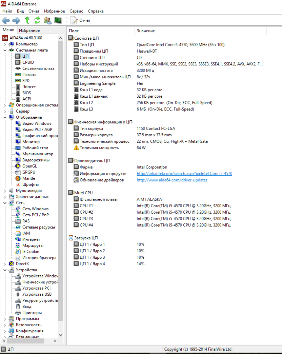
Task: Select the GPGPU icon
Action: click(18, 172)
